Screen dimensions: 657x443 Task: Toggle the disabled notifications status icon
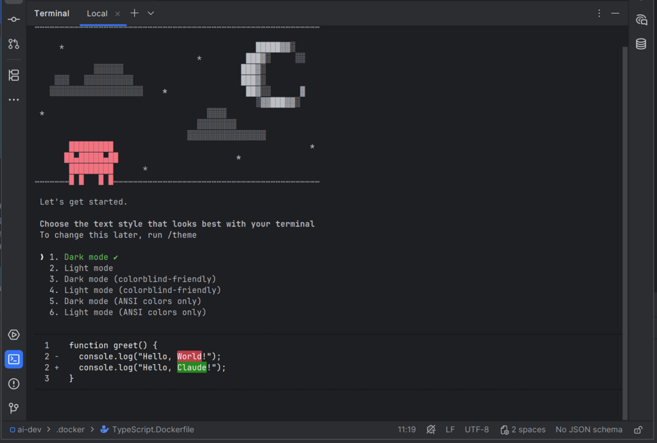[x=431, y=430]
